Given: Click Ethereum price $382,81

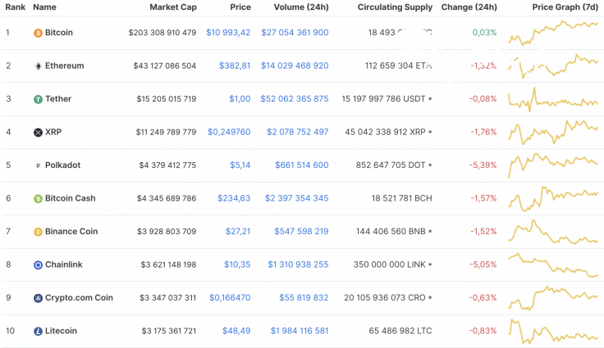Looking at the screenshot, I should pyautogui.click(x=235, y=66).
